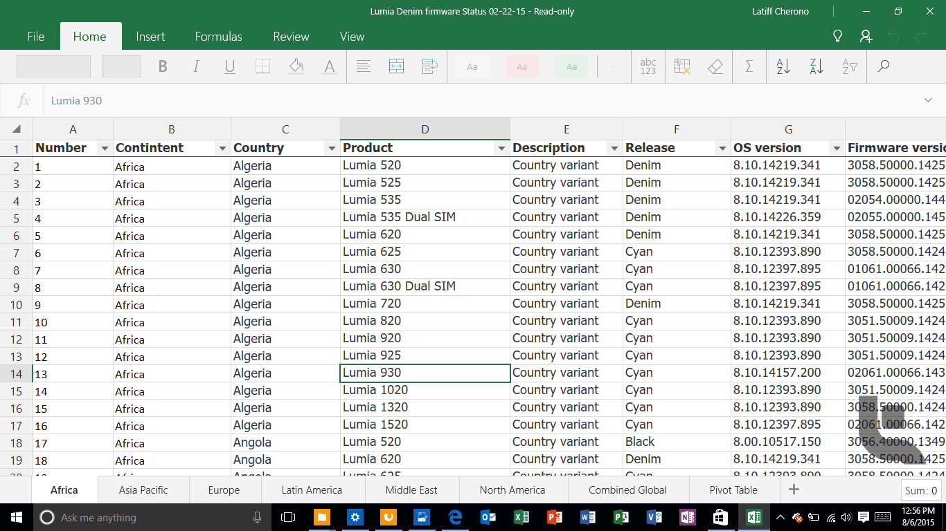Open the File menu

[36, 37]
